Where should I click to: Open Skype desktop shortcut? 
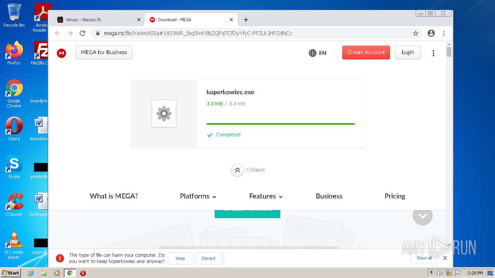(x=14, y=167)
